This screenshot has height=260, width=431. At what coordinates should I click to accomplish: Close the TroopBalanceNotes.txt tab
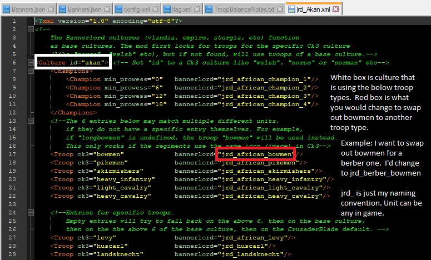point(280,9)
